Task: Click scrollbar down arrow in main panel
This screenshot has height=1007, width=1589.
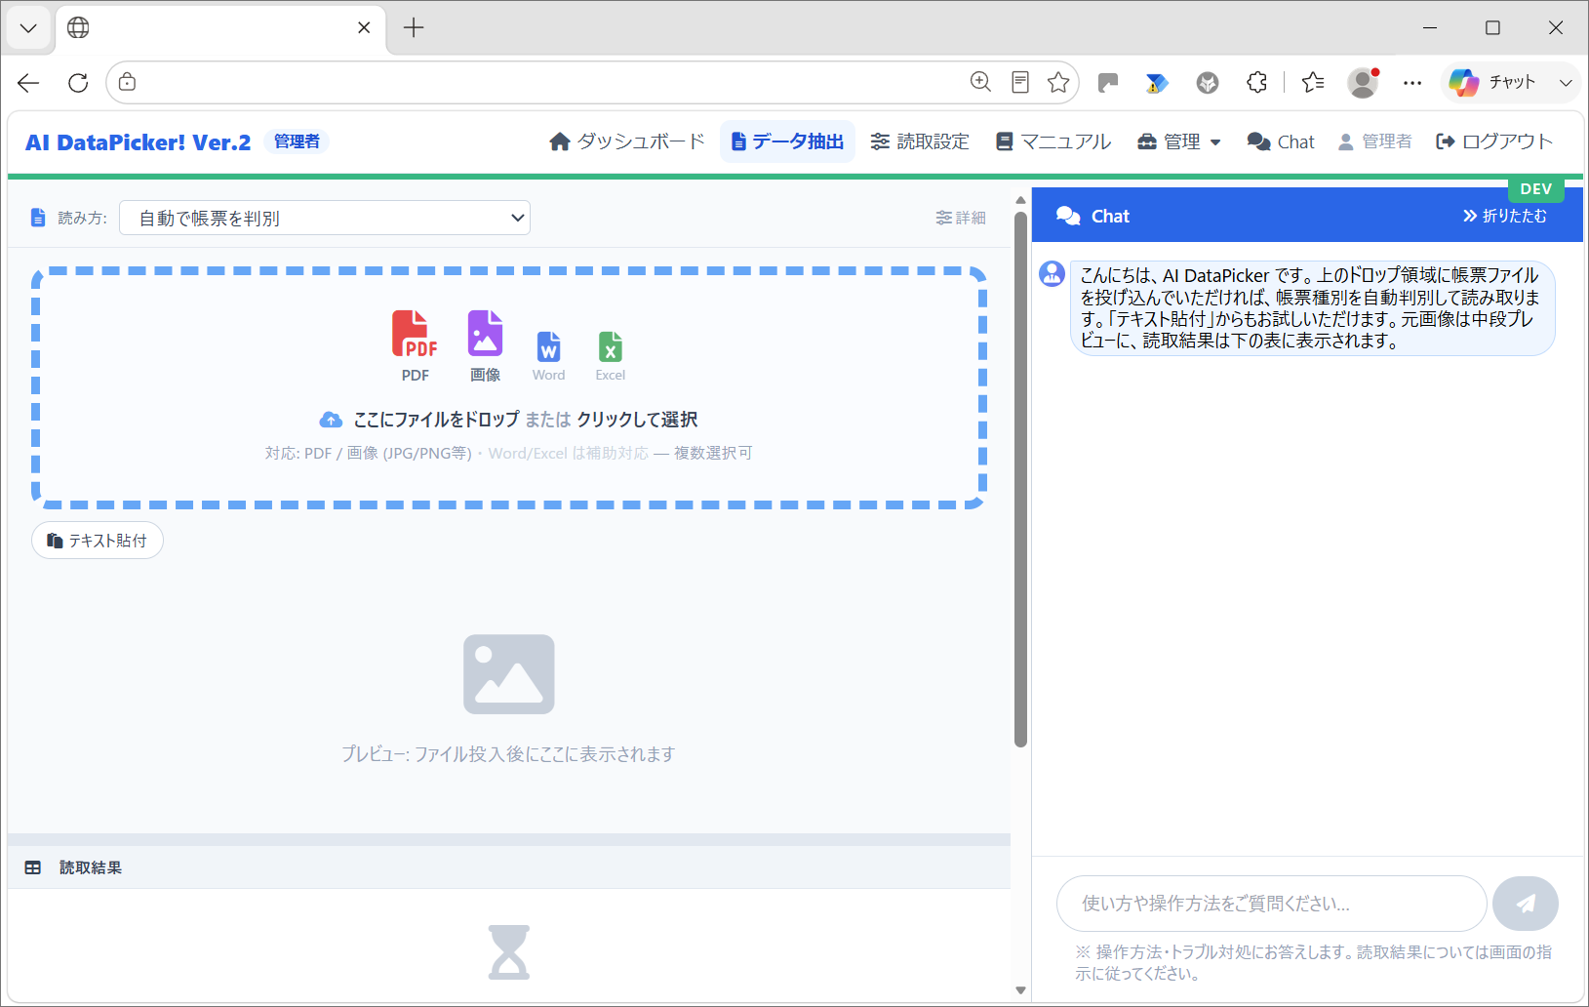Action: pyautogui.click(x=1020, y=989)
